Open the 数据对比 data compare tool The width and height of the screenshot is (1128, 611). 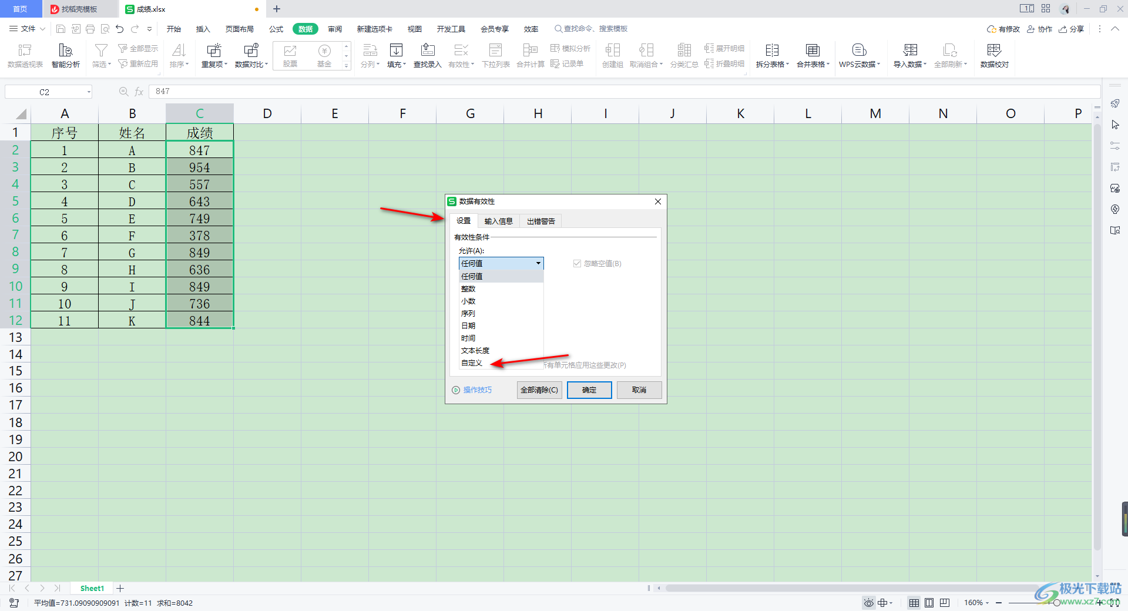coord(251,56)
